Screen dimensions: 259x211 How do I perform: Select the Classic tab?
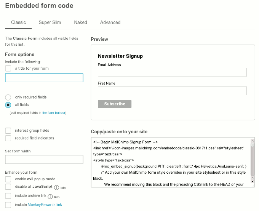point(19,22)
